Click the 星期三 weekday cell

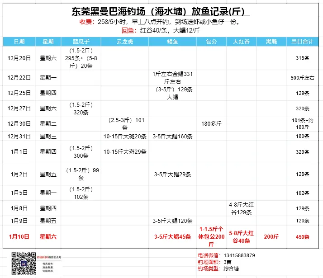coord(48,136)
